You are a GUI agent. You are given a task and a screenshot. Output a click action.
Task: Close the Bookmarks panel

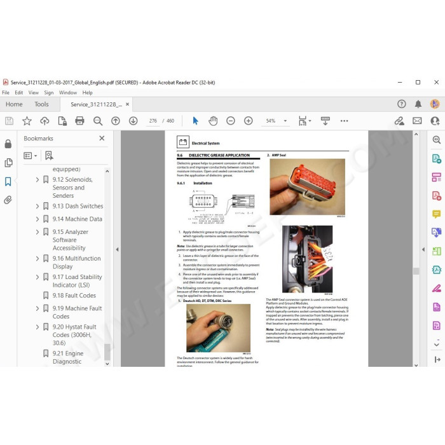[102, 138]
